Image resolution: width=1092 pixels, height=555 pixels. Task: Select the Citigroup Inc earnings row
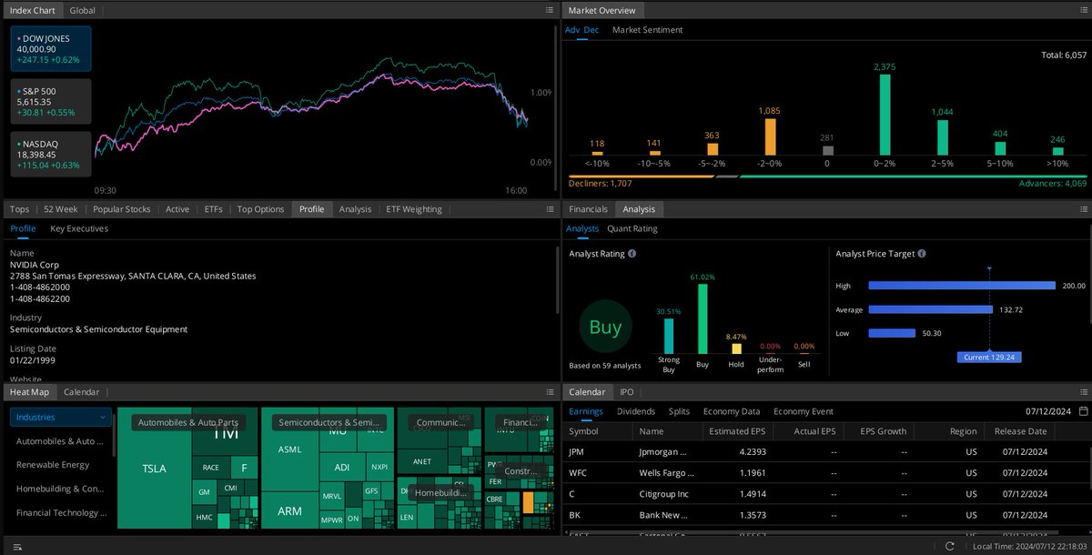(x=825, y=494)
